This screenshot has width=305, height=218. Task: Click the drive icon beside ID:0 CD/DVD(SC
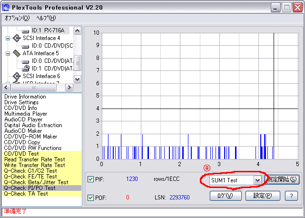(25, 46)
